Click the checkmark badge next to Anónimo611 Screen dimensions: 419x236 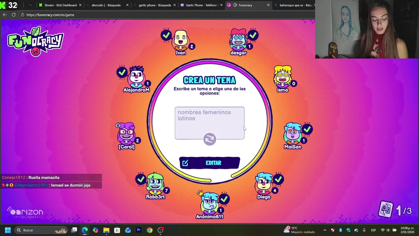click(x=224, y=199)
